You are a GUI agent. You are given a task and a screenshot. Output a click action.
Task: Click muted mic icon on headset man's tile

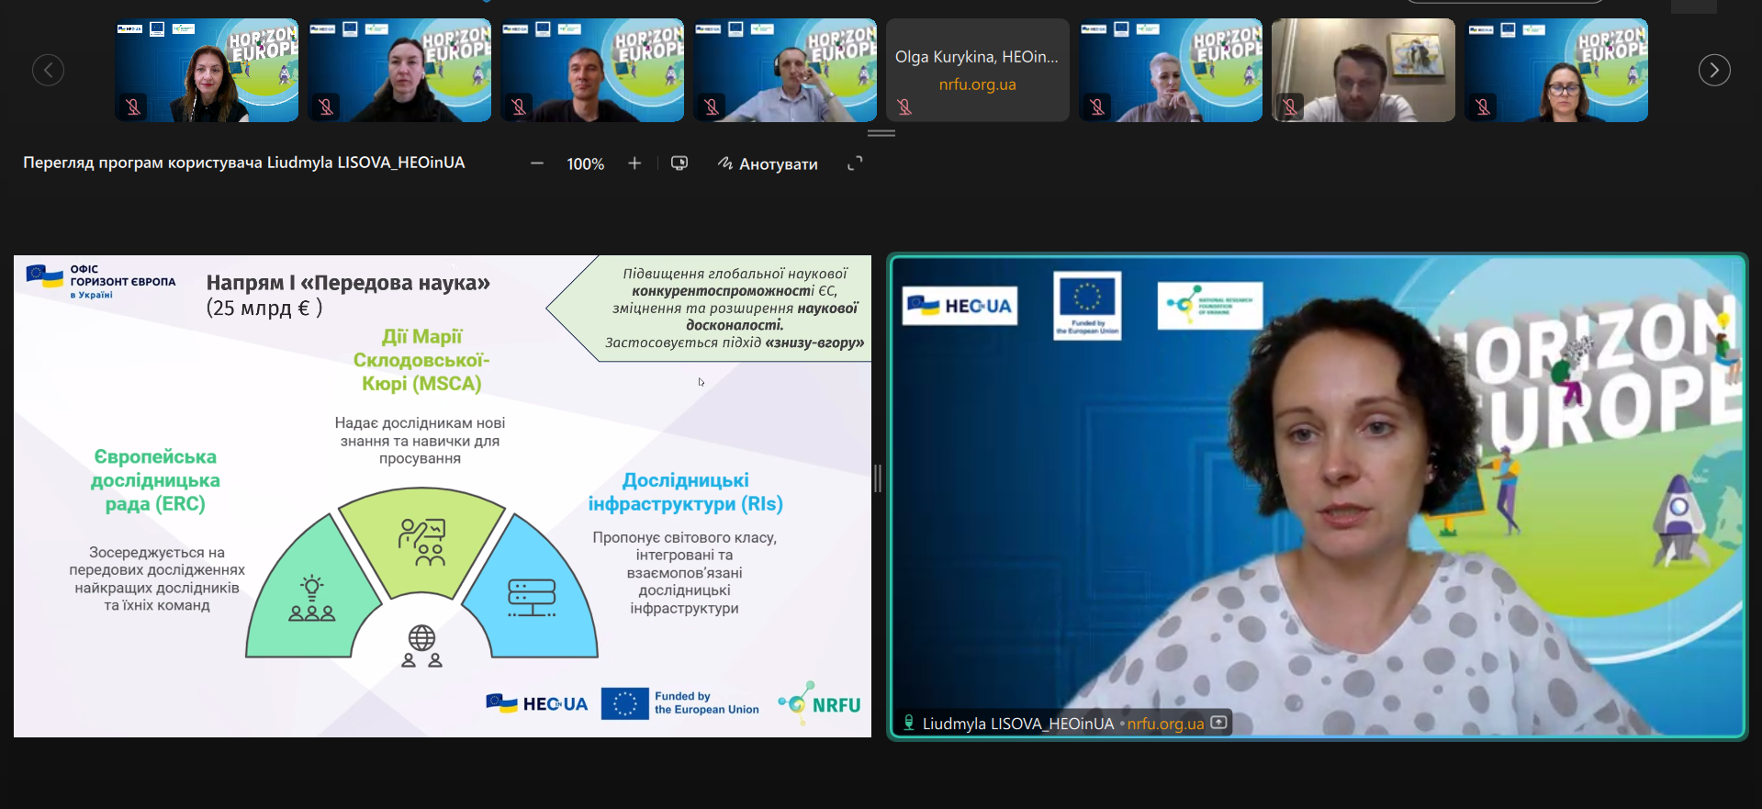tap(712, 107)
